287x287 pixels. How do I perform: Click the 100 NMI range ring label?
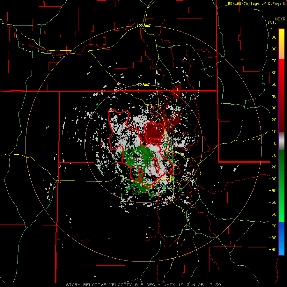coord(143,26)
